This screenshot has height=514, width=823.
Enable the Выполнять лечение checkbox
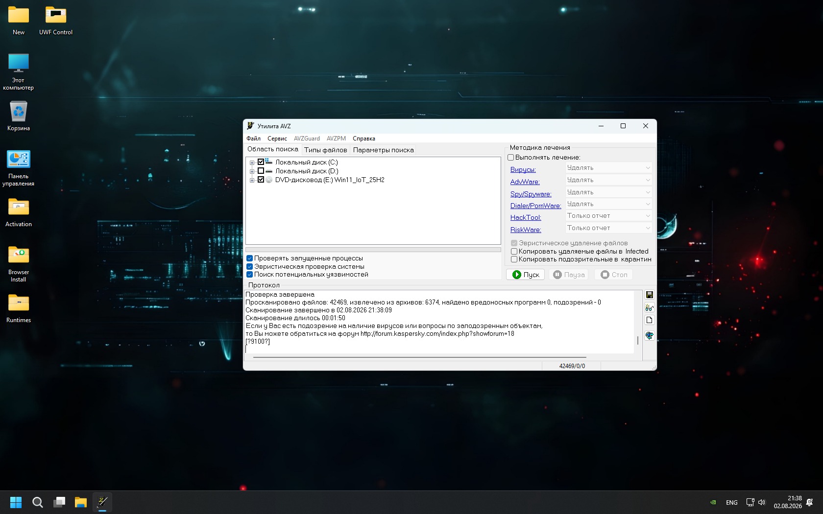pos(511,158)
